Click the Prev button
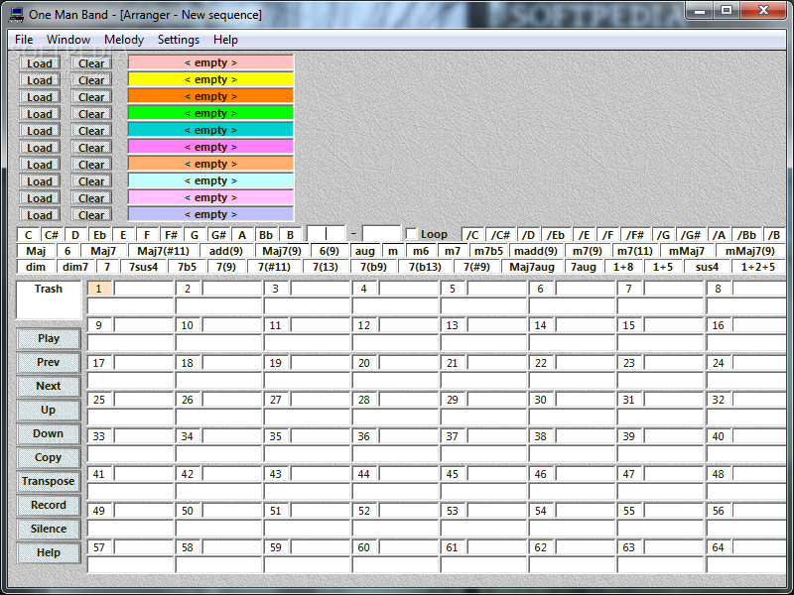 (49, 362)
